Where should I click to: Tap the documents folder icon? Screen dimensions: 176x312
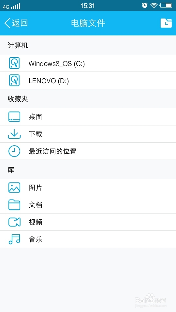pos(14,205)
